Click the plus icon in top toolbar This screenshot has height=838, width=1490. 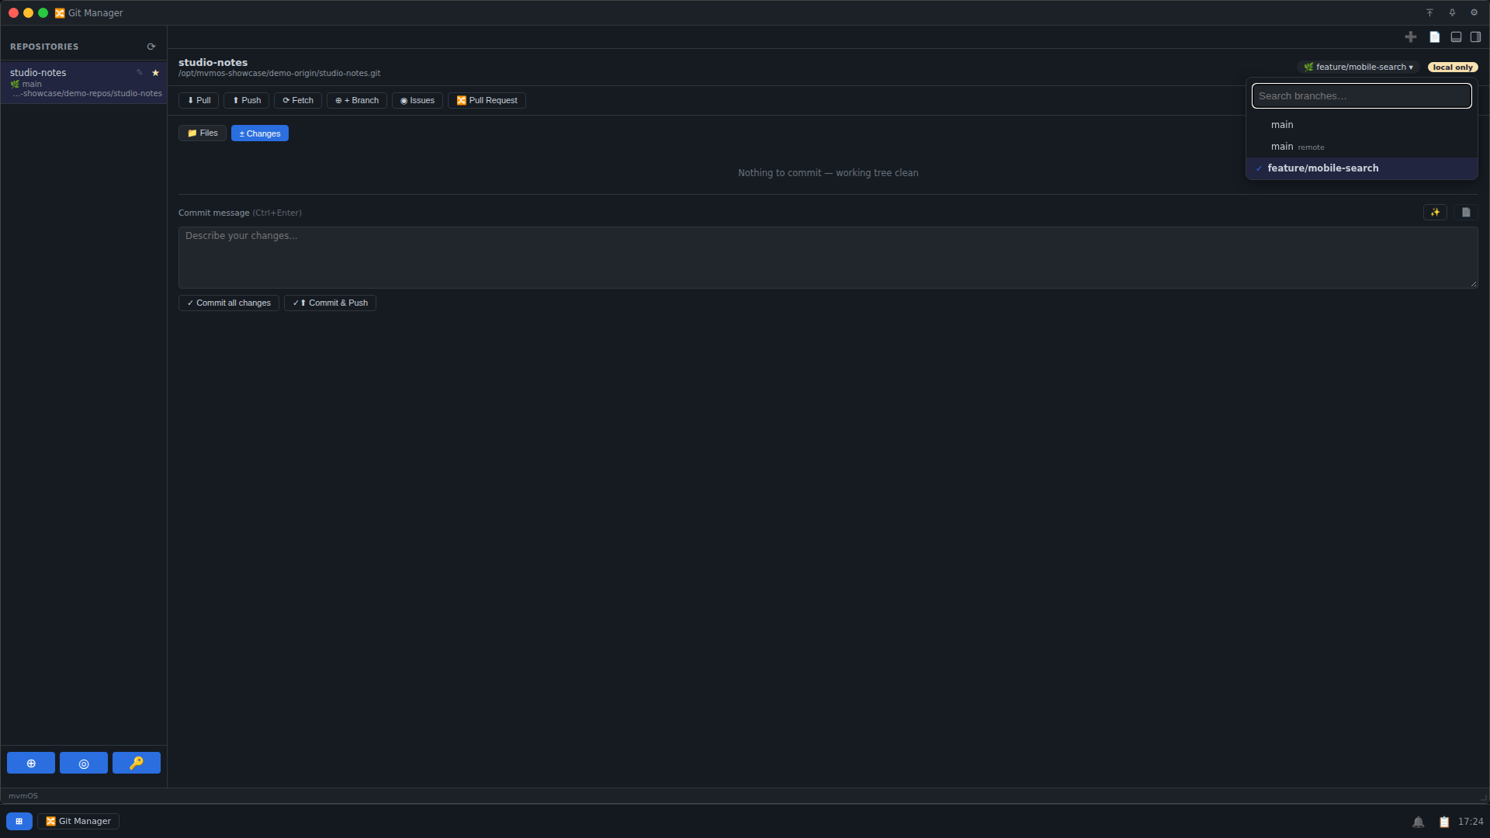[x=1411, y=36]
